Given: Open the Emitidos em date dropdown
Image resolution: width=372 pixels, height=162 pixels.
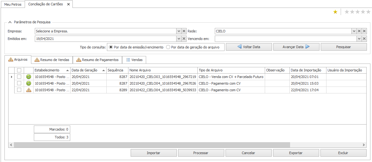Looking at the screenshot, I should coord(178,38).
